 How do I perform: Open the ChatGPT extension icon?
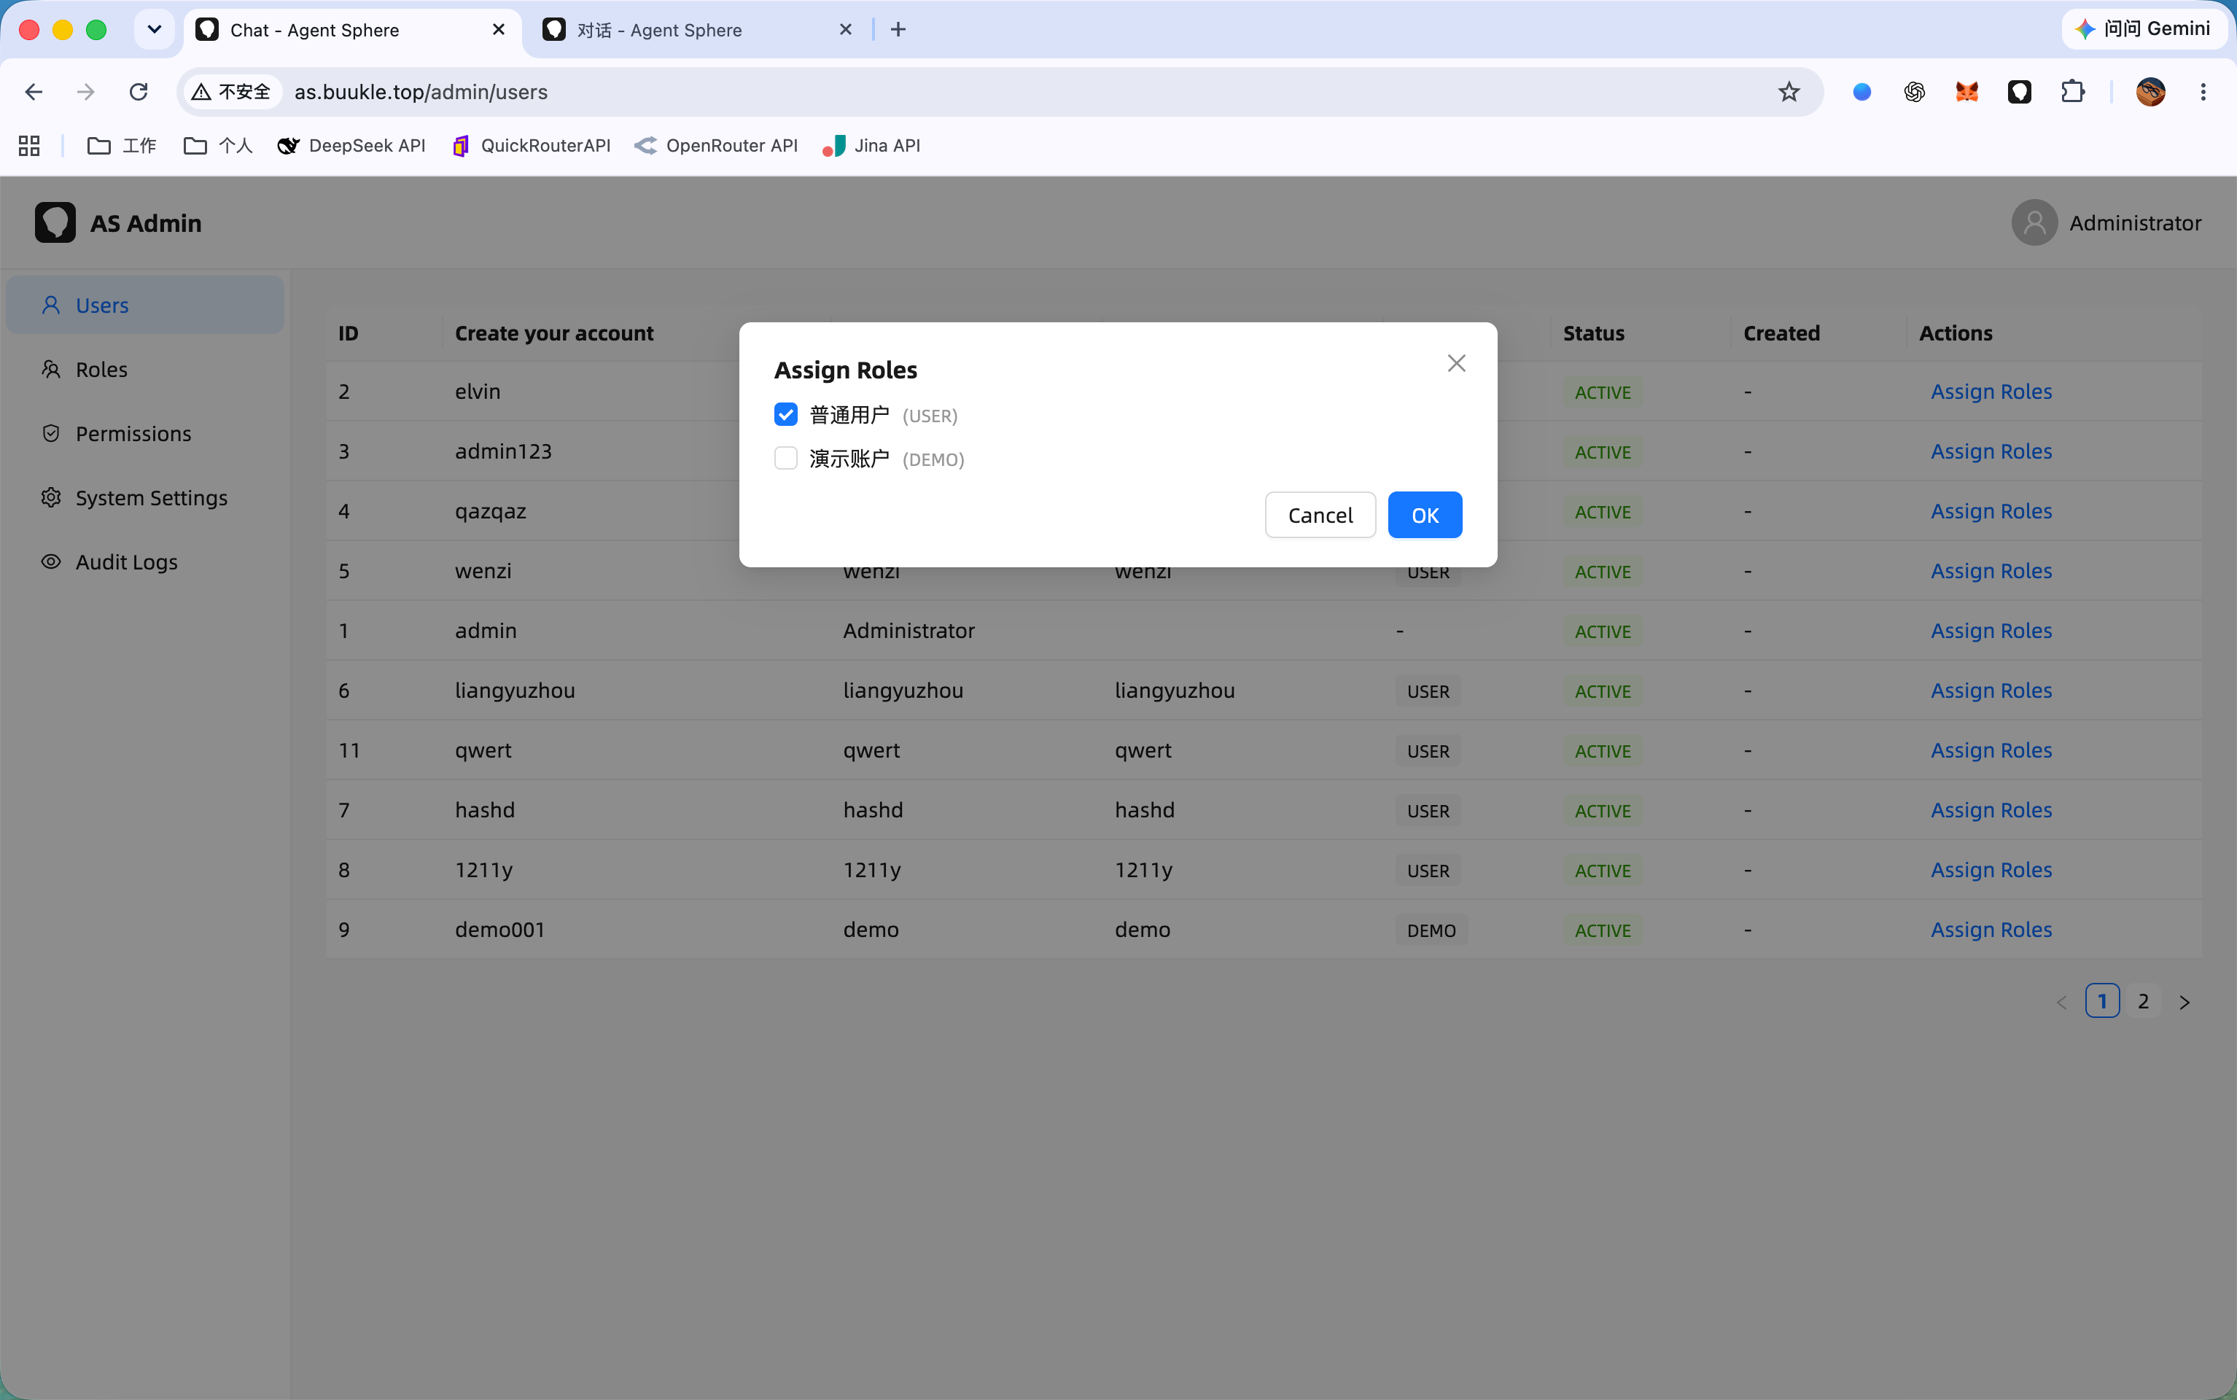click(x=1915, y=92)
